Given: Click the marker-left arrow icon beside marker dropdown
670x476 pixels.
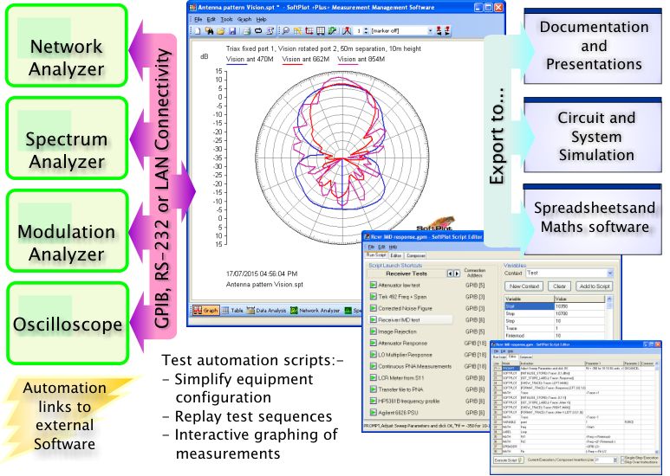Looking at the screenshot, I should (x=439, y=30).
